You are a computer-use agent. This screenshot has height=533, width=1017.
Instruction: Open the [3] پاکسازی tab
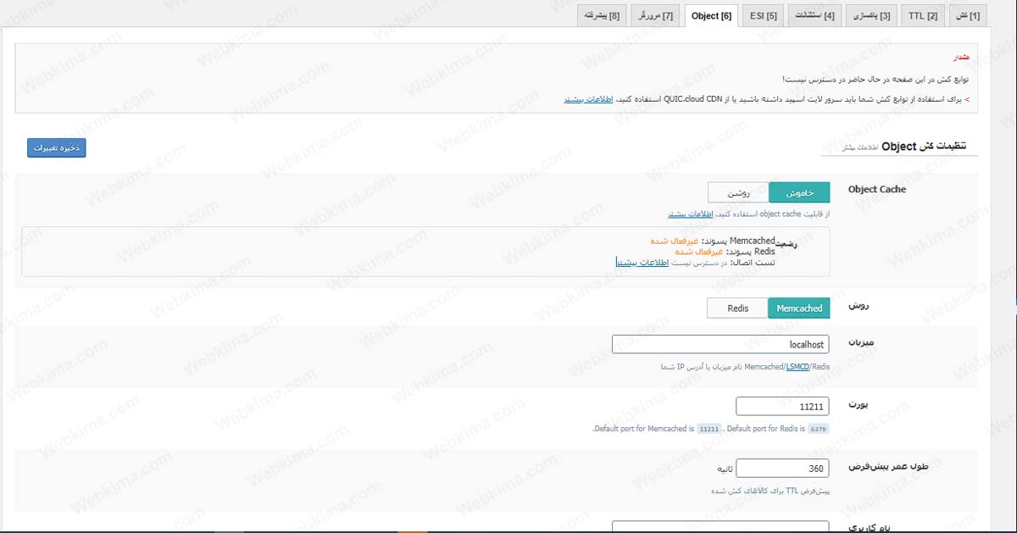(870, 16)
